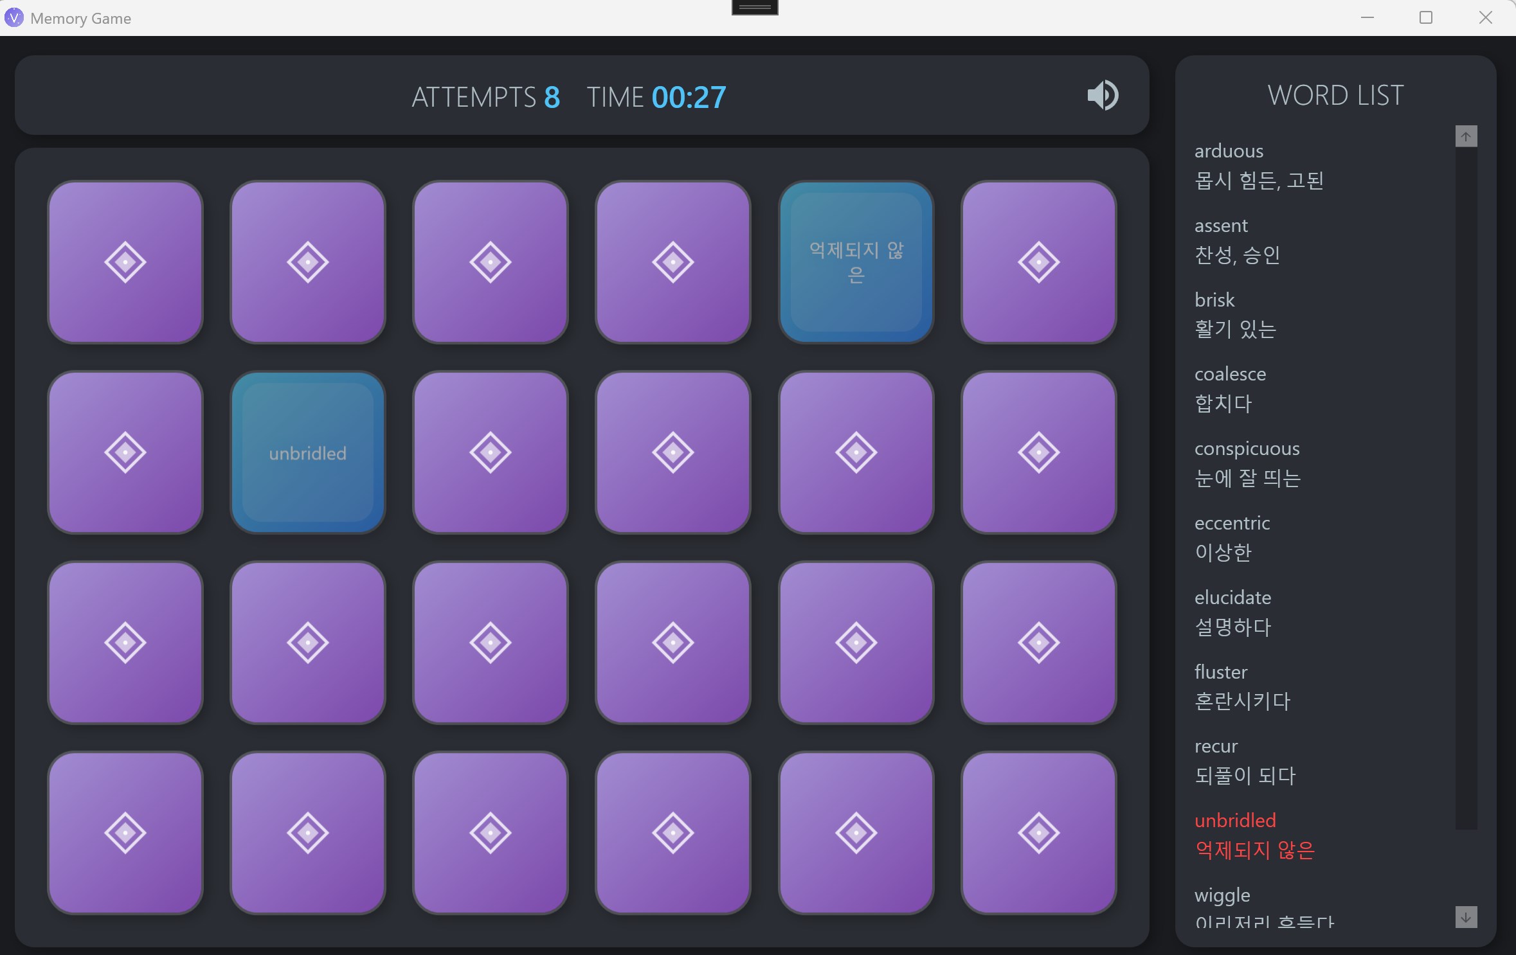Flip the face-down card directly left of the 'unbridled' card
Image resolution: width=1516 pixels, height=955 pixels.
pos(125,452)
